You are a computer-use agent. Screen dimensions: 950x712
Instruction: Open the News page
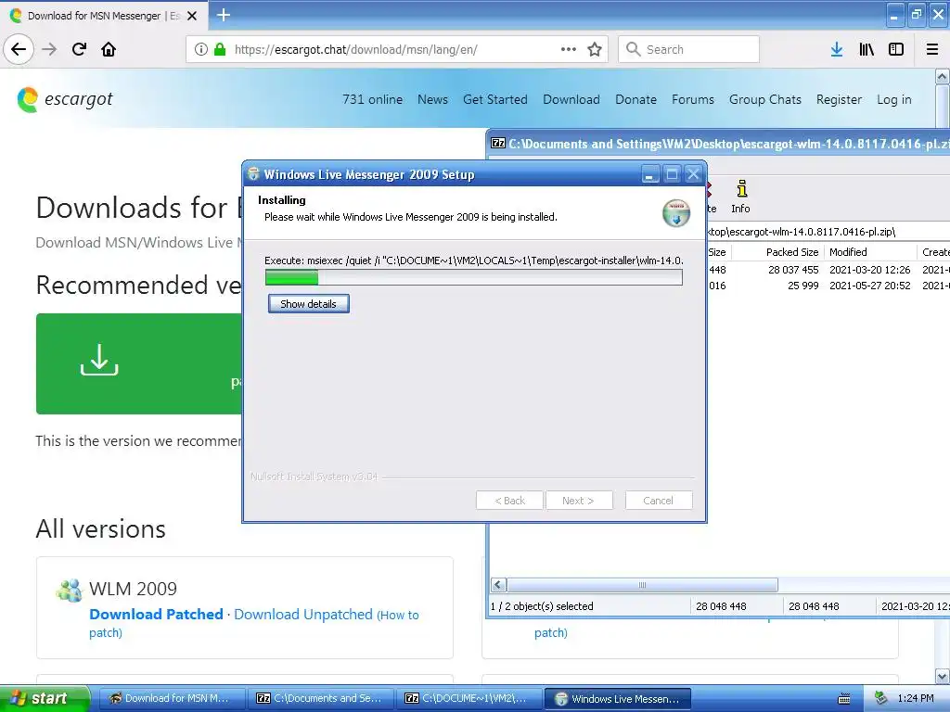pos(432,99)
